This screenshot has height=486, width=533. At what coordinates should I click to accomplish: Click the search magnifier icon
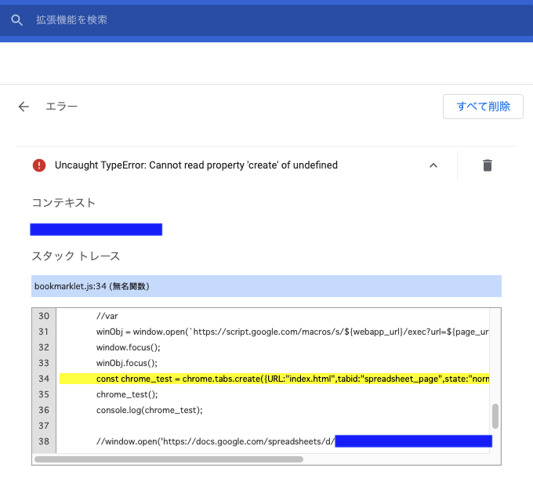(16, 20)
